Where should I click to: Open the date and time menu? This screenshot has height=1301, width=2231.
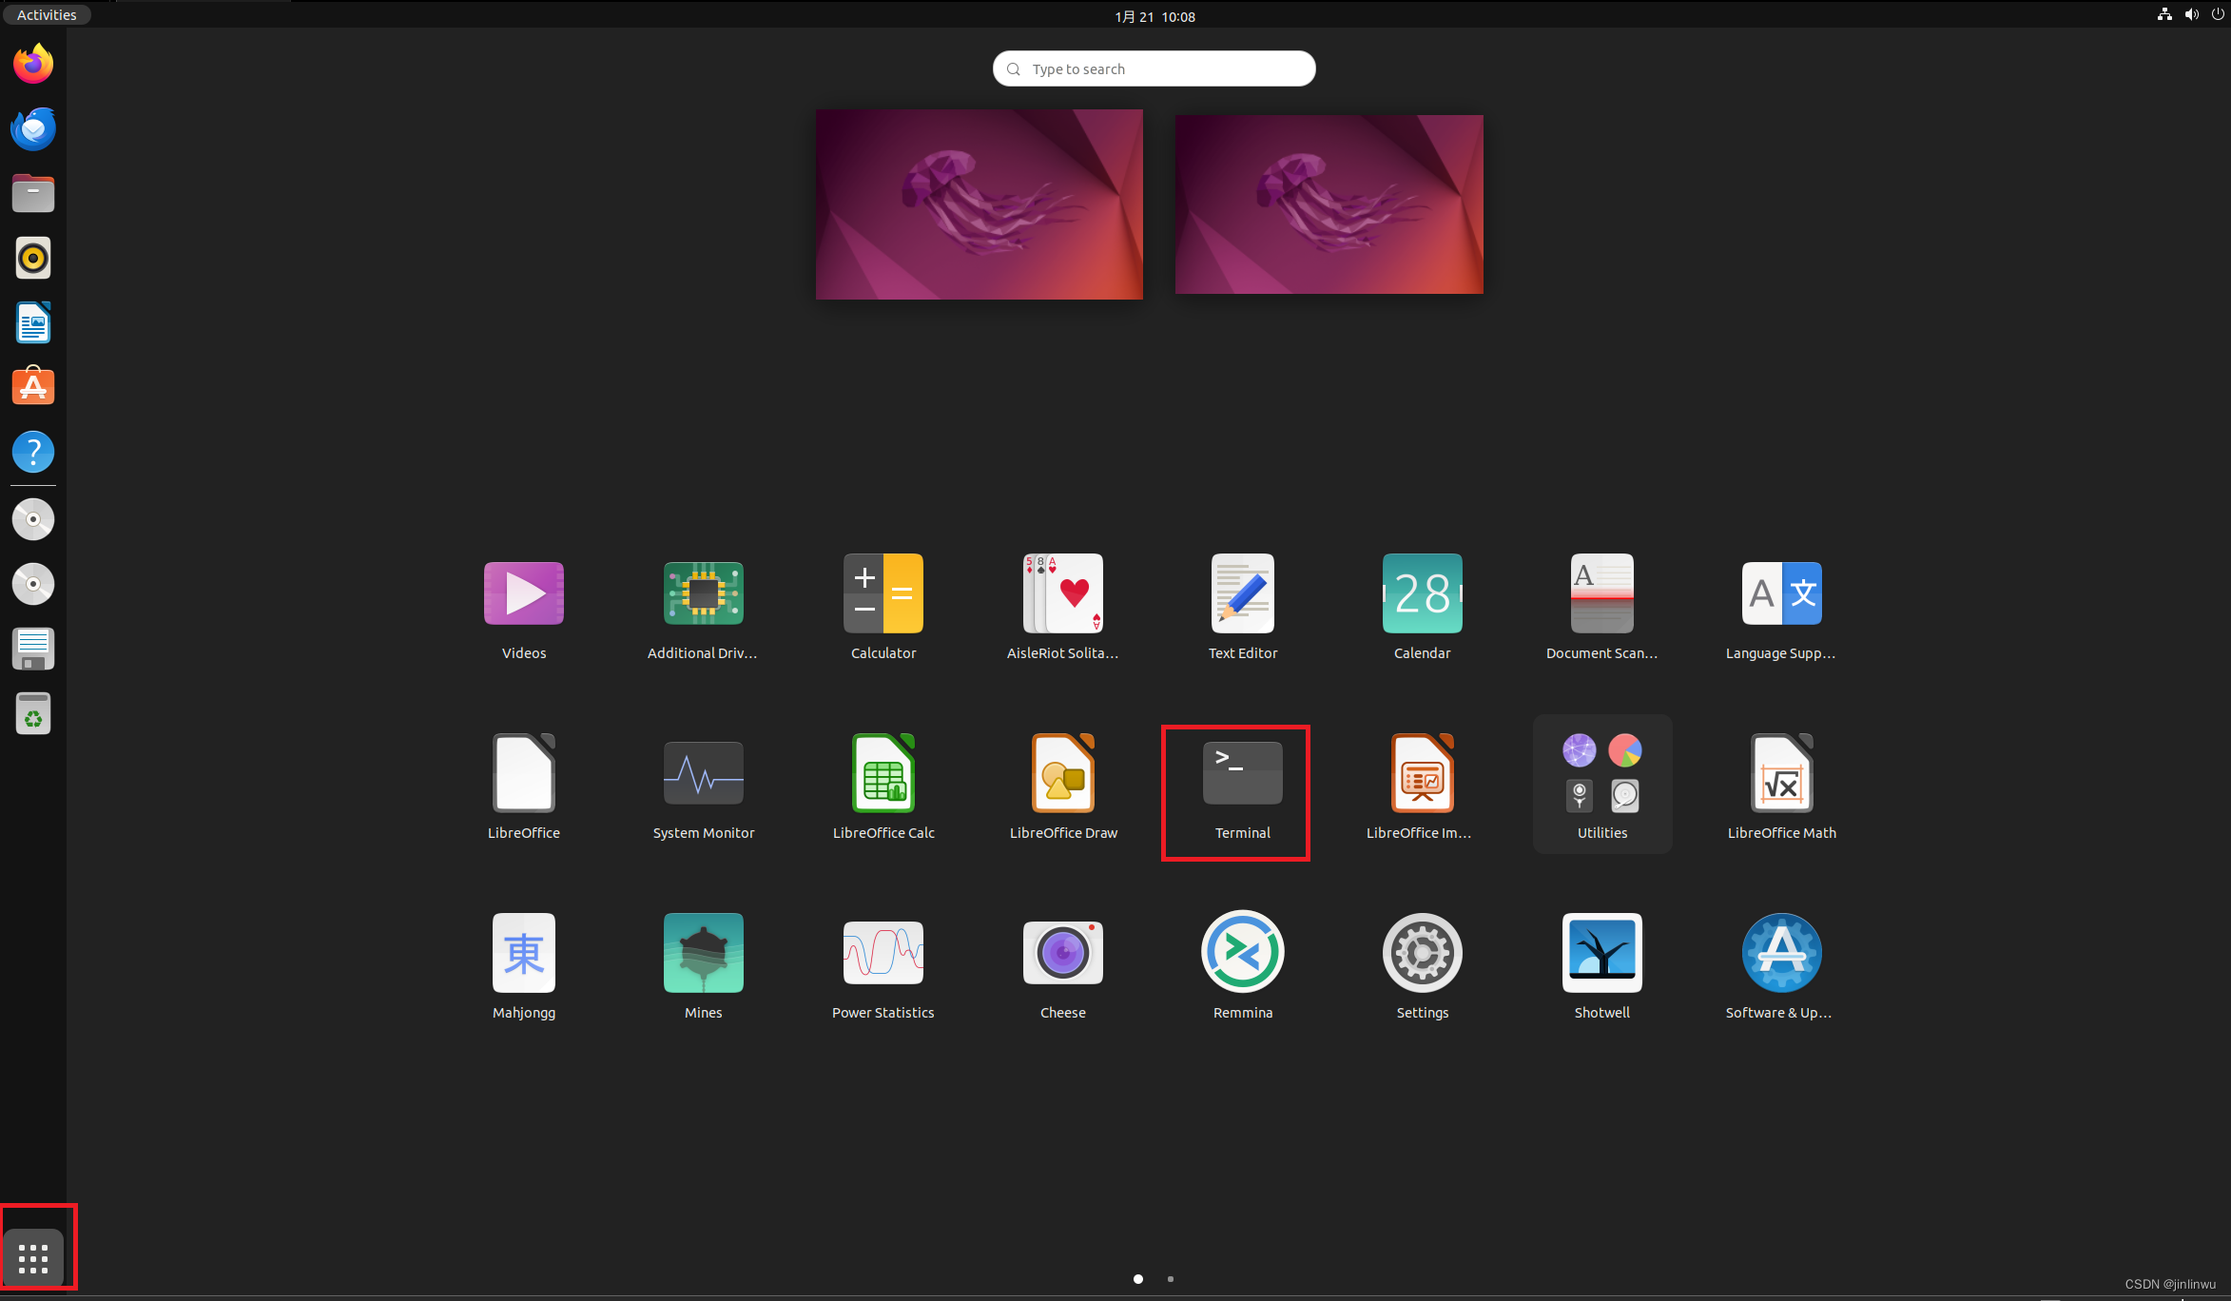tap(1154, 15)
